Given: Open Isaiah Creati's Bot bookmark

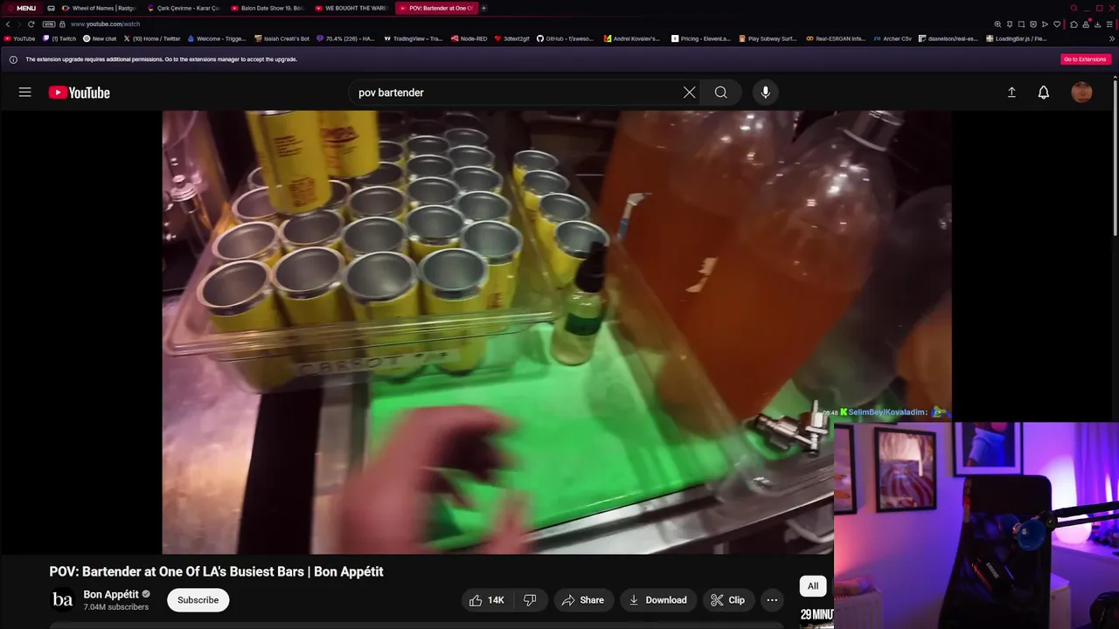Looking at the screenshot, I should 281,38.
